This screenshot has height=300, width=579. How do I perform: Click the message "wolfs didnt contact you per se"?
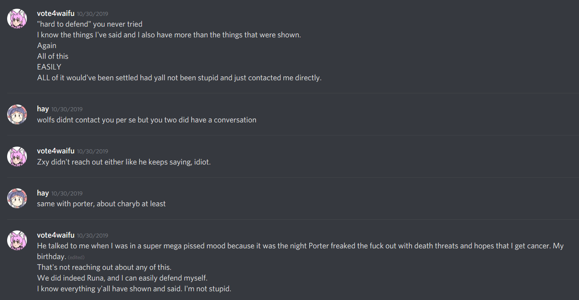click(x=147, y=120)
